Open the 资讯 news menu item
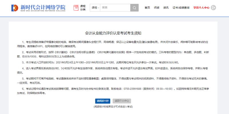Image resolution: width=229 pixels, height=114 pixels. click(166, 8)
